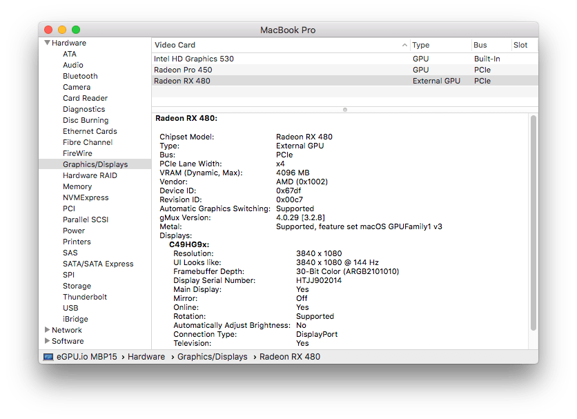The image size is (577, 419).
Task: Click the gMux version 4.0.29 value
Action: [300, 217]
